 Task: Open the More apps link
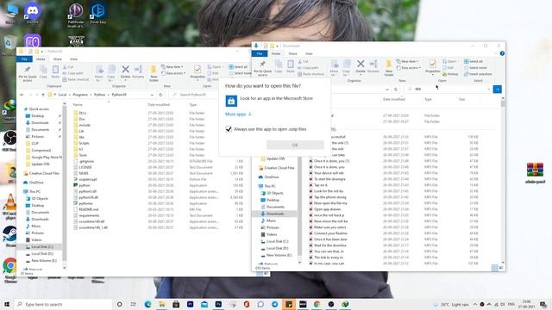pyautogui.click(x=238, y=114)
